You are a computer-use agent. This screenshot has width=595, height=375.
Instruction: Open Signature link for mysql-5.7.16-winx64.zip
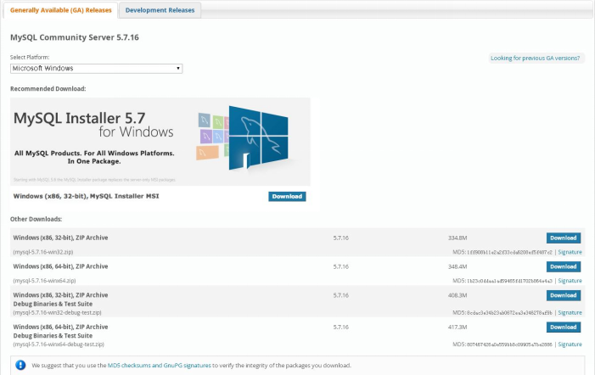pyautogui.click(x=570, y=281)
